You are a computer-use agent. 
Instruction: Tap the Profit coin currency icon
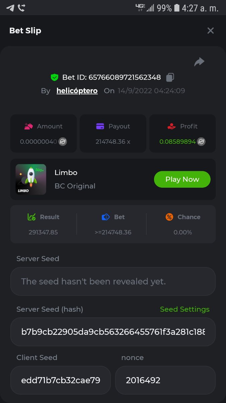[201, 142]
